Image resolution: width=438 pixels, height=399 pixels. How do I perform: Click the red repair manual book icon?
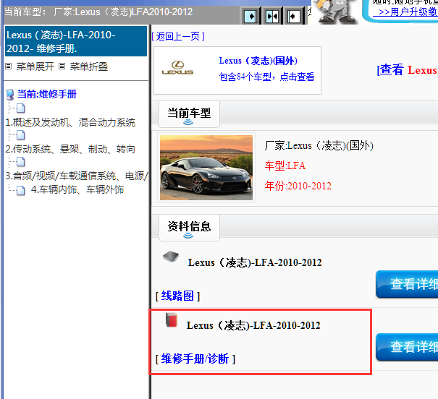[172, 319]
